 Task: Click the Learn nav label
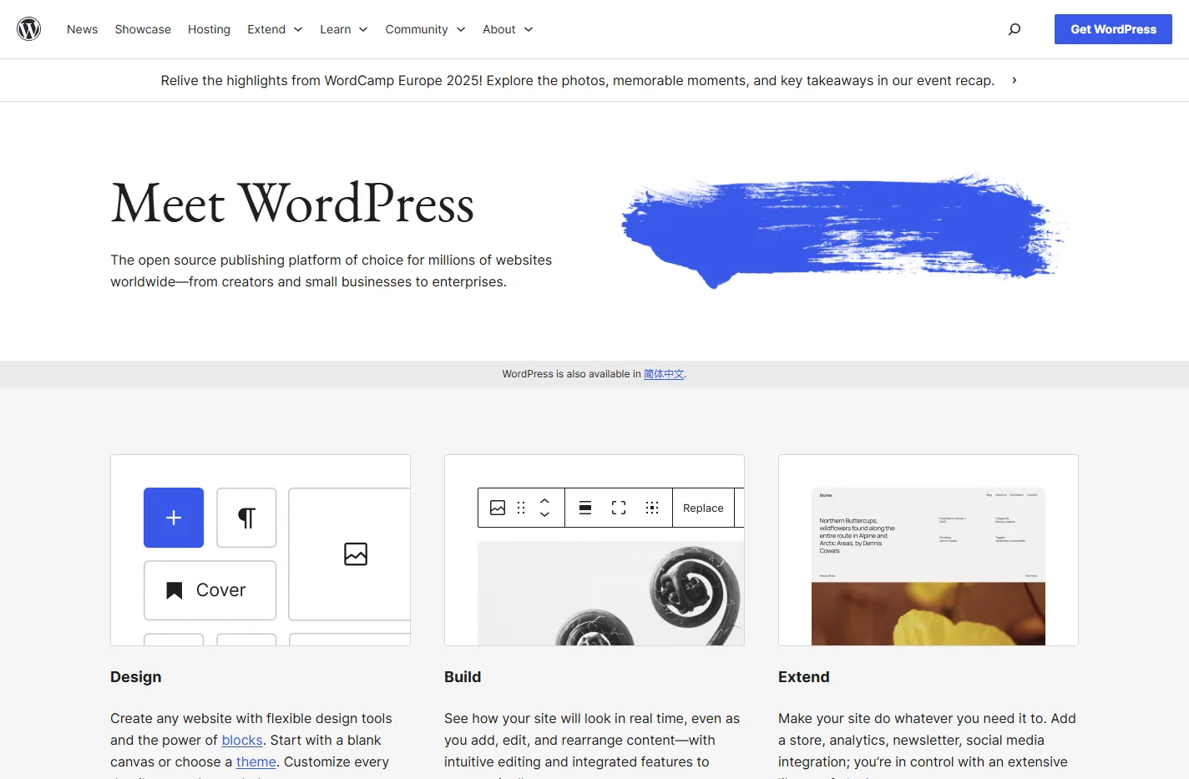tap(336, 29)
